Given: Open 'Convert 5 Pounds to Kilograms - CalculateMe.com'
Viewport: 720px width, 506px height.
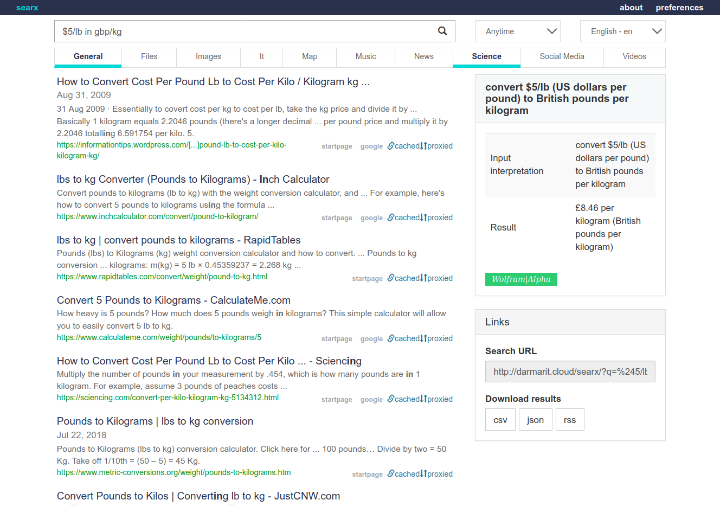Looking at the screenshot, I should tap(173, 300).
